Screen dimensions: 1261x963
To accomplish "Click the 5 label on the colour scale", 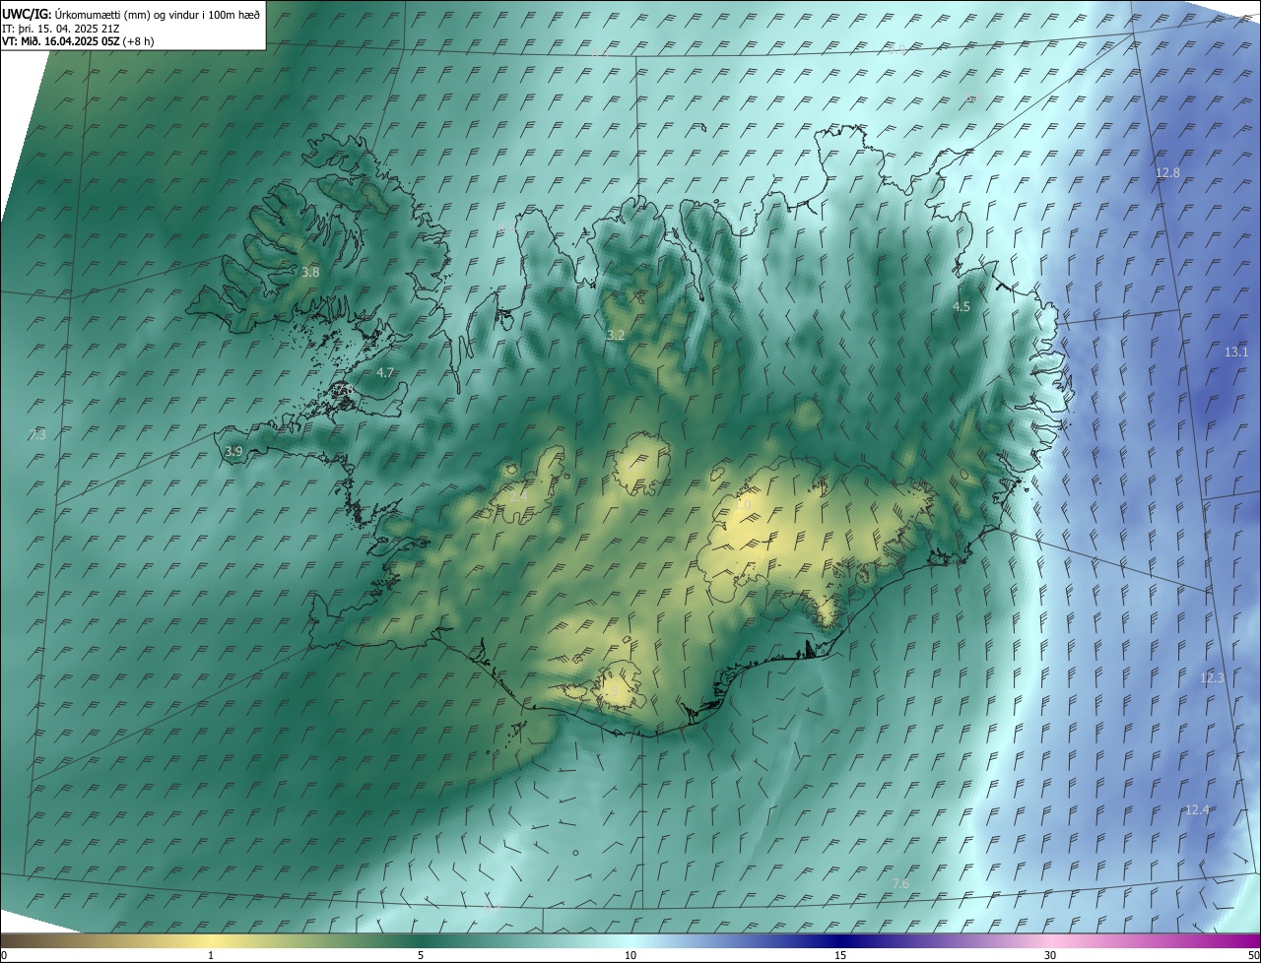I will point(421,955).
